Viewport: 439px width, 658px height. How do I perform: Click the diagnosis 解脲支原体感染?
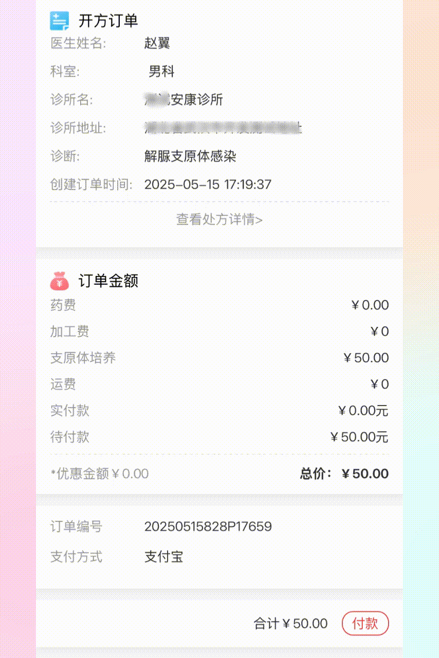pyautogui.click(x=190, y=156)
